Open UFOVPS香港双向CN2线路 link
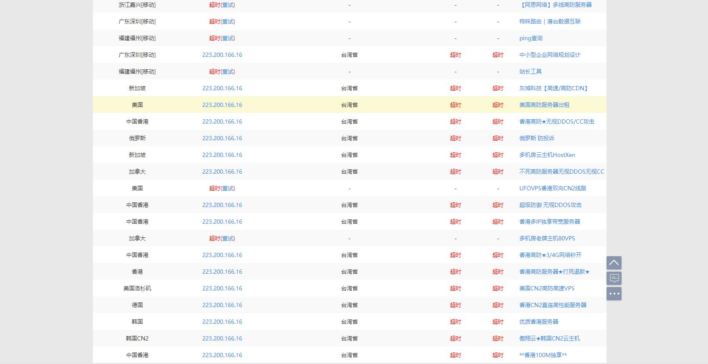Image resolution: width=708 pixels, height=364 pixels. pyautogui.click(x=553, y=188)
